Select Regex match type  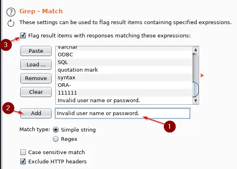[x=56, y=139]
